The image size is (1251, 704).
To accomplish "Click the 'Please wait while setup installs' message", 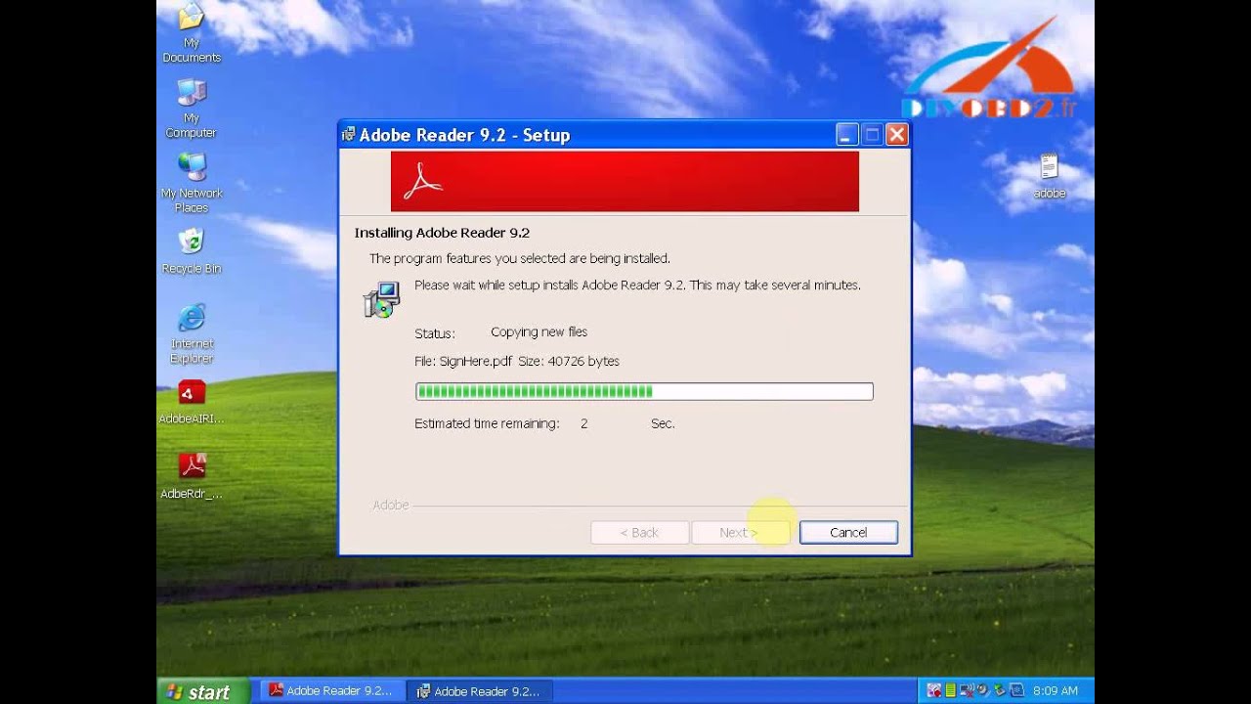I will coord(637,286).
